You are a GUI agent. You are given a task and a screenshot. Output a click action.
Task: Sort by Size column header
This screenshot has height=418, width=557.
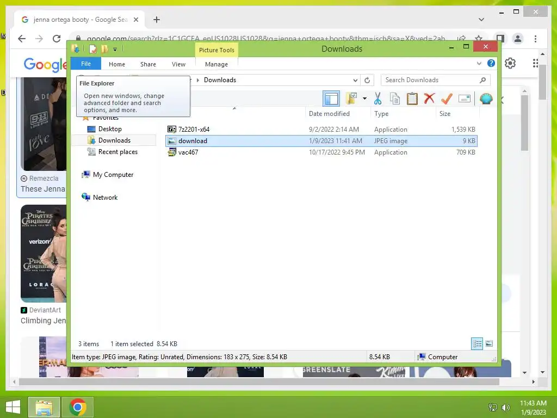(445, 114)
